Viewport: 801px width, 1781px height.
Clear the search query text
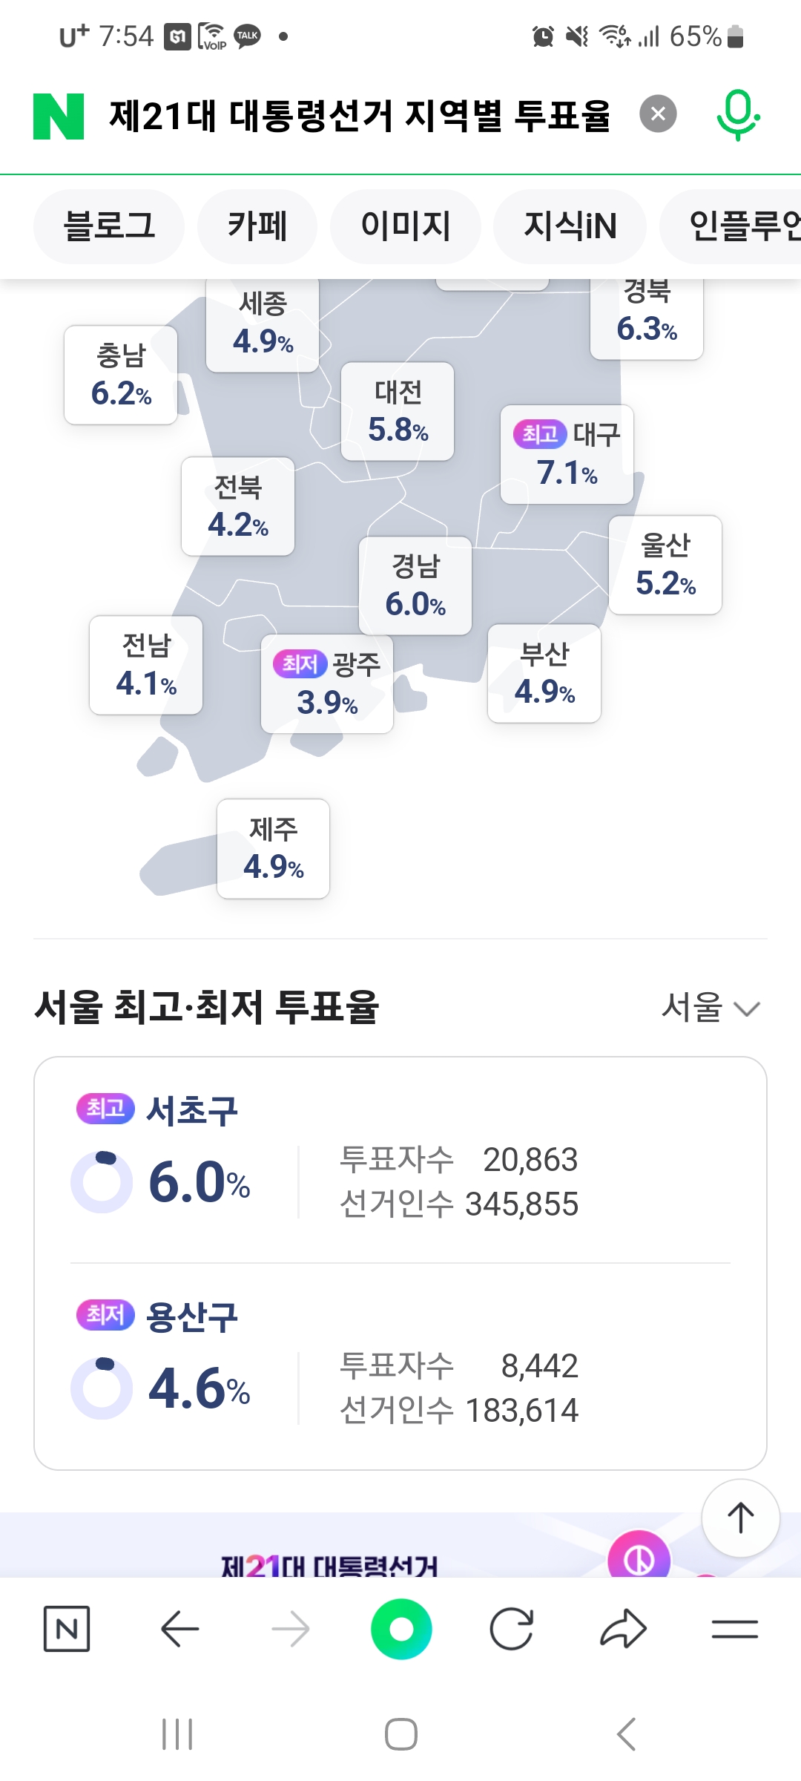658,114
